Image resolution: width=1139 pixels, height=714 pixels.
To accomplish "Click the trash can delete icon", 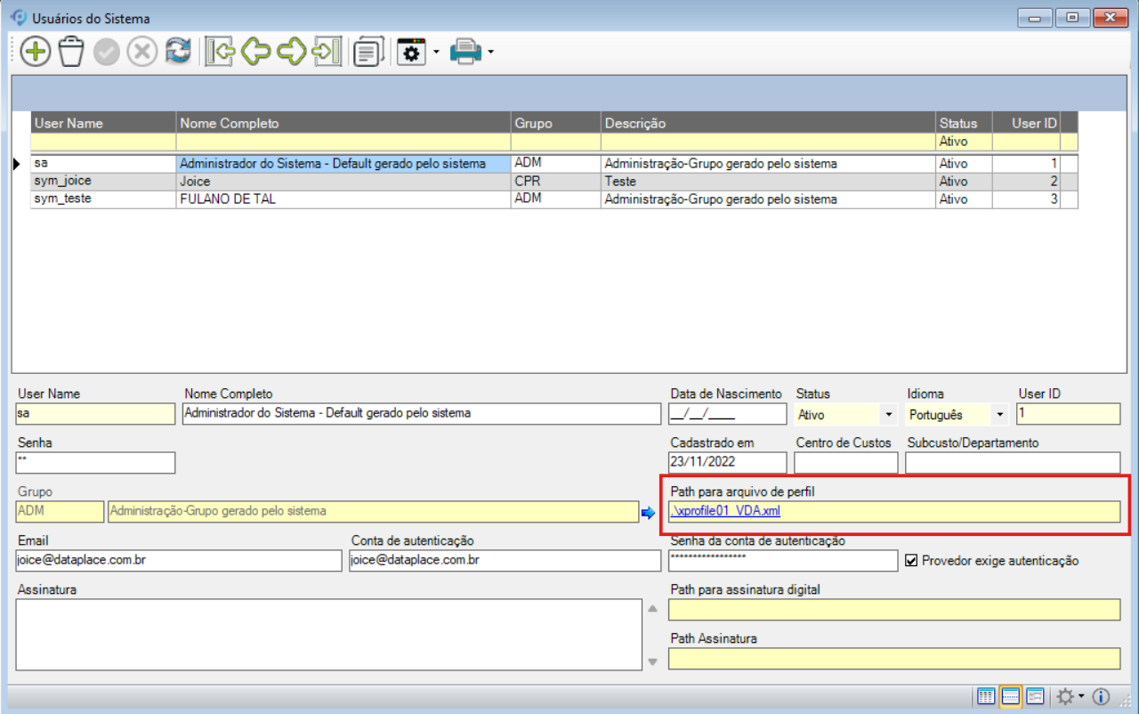I will tap(71, 52).
